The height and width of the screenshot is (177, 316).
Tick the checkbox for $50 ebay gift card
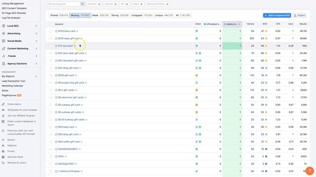(50, 134)
